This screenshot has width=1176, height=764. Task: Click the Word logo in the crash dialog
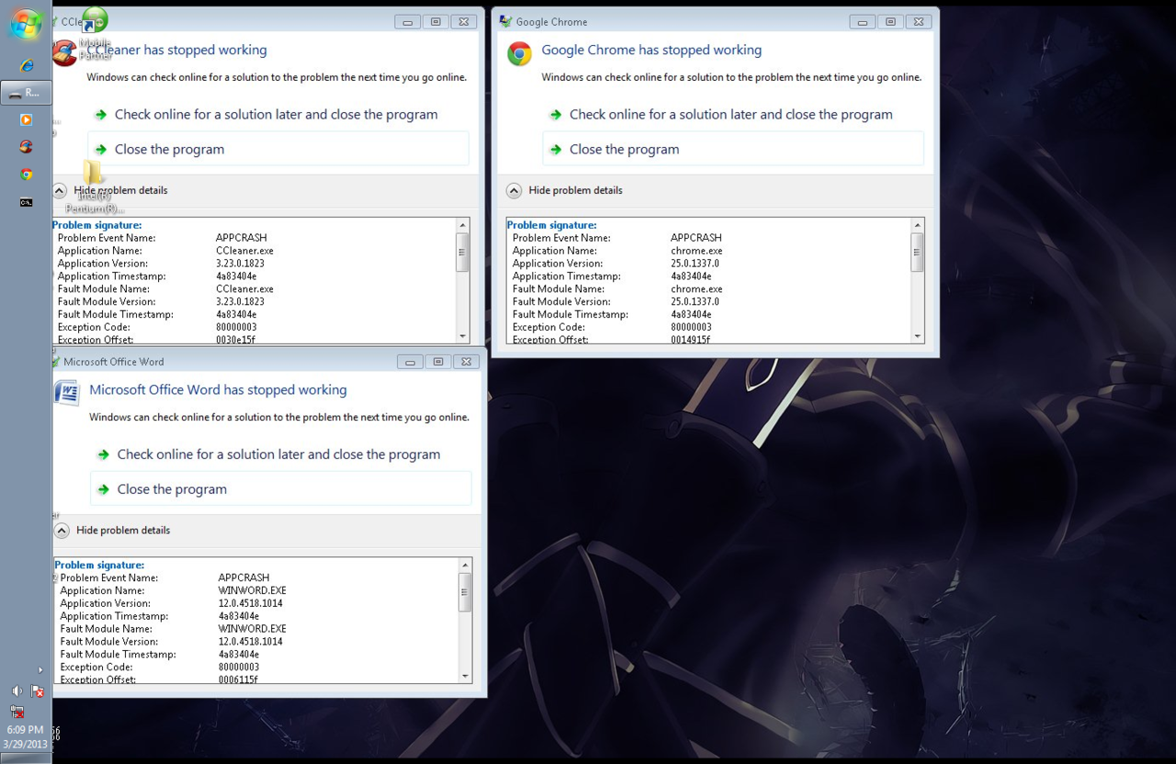tap(66, 393)
